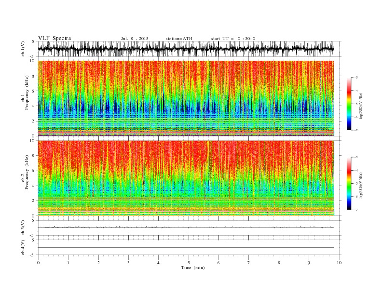Click the "-5" label on the ch.2 color bar

(356, 184)
